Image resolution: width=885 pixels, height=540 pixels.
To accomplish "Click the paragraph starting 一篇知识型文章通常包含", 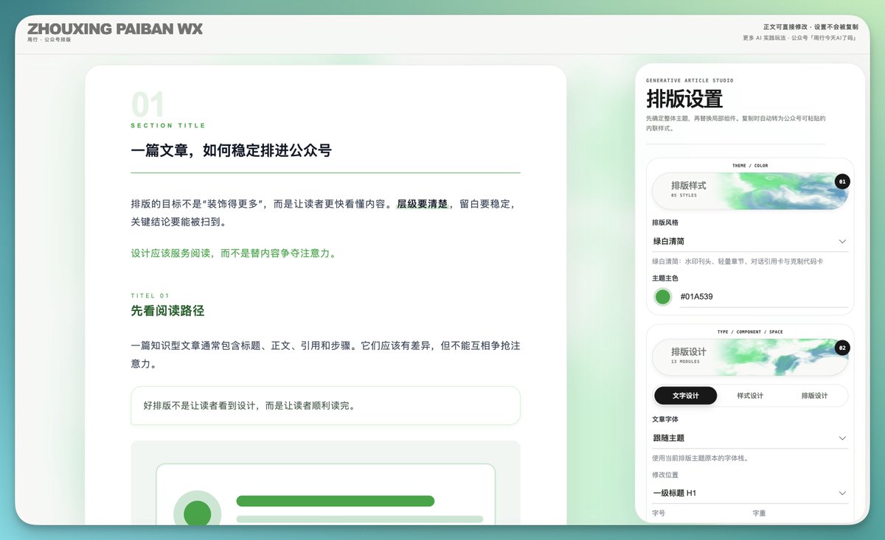I will [325, 354].
